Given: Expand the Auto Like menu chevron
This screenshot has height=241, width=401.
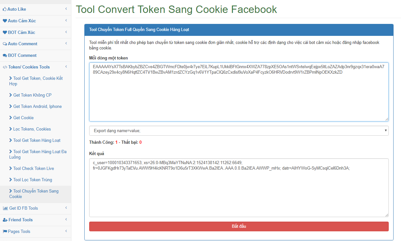Looking at the screenshot, I should [66, 9].
